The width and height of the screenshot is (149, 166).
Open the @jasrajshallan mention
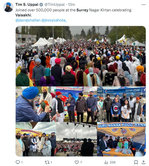[28, 20]
